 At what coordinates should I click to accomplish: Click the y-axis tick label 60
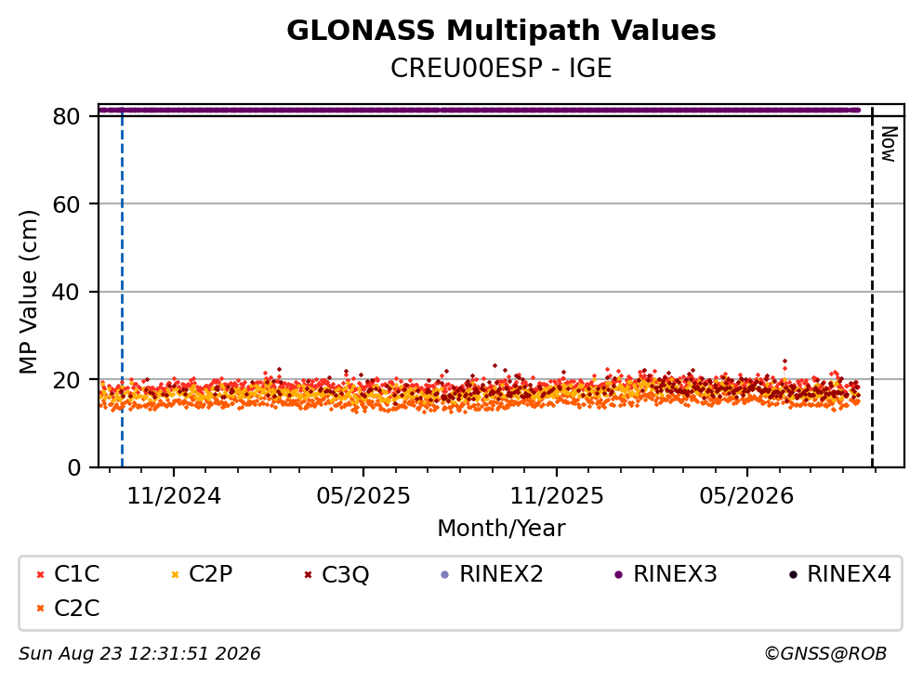point(67,204)
